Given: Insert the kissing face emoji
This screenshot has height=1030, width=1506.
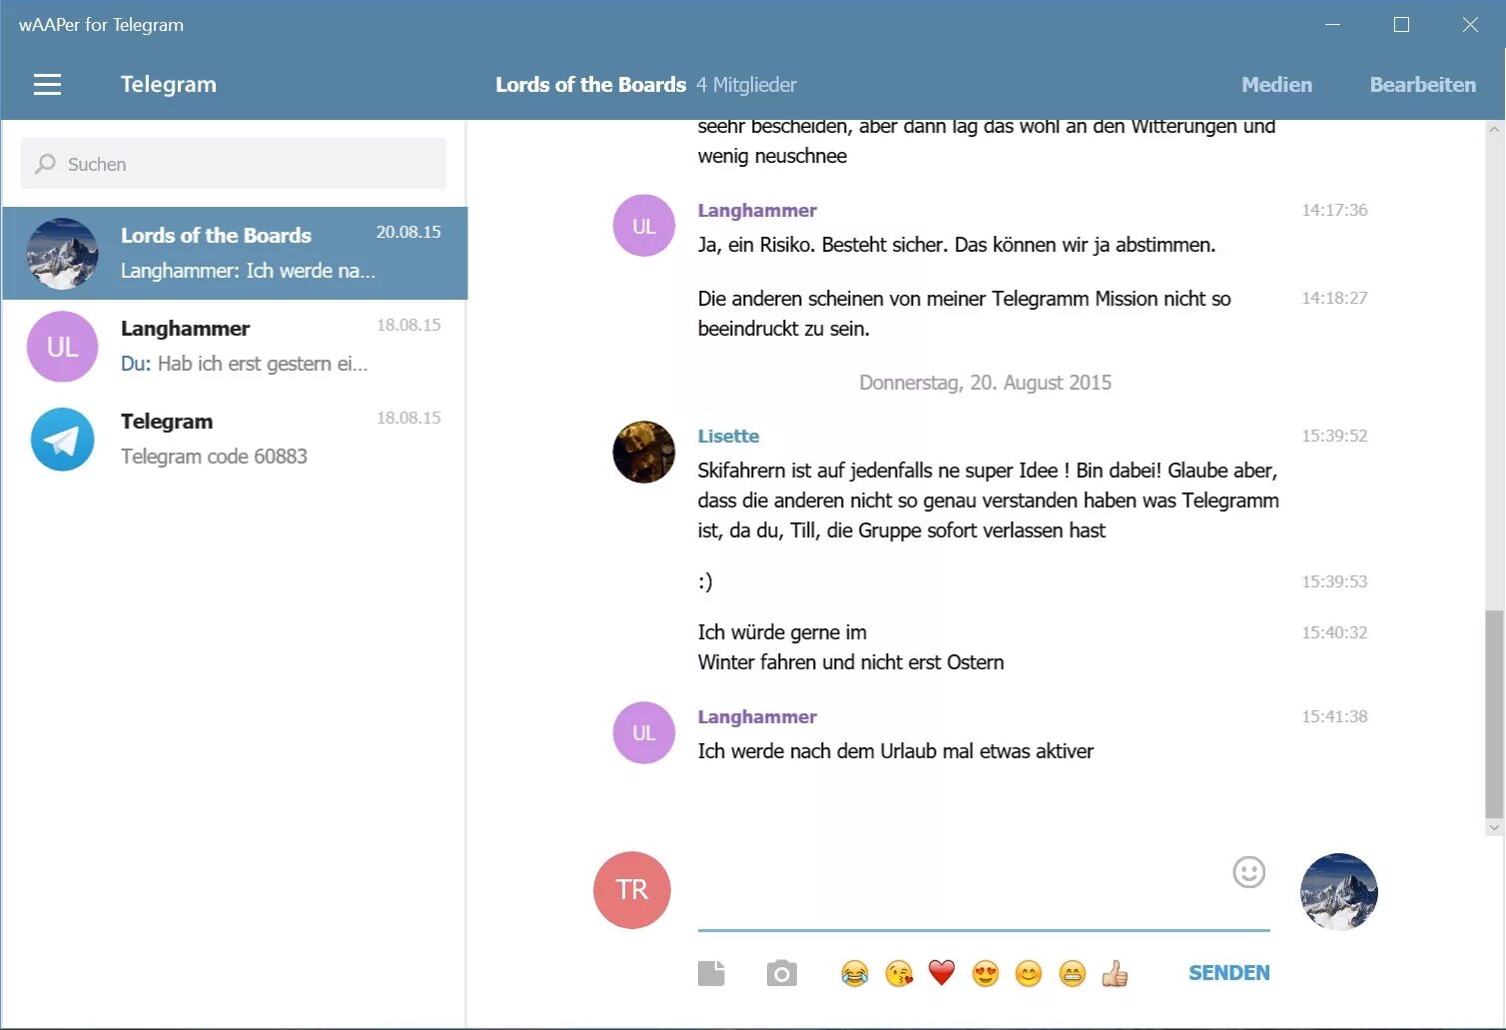Looking at the screenshot, I should click(899, 973).
